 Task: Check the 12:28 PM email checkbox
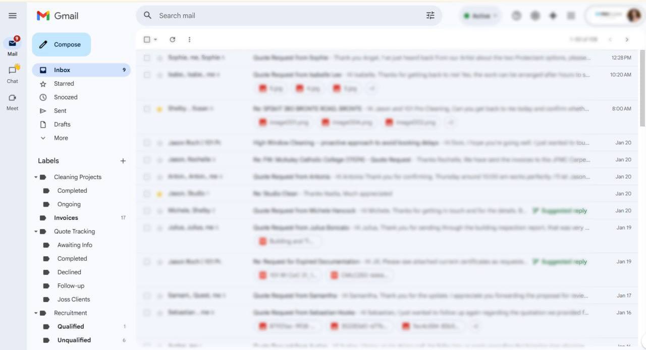(x=147, y=58)
